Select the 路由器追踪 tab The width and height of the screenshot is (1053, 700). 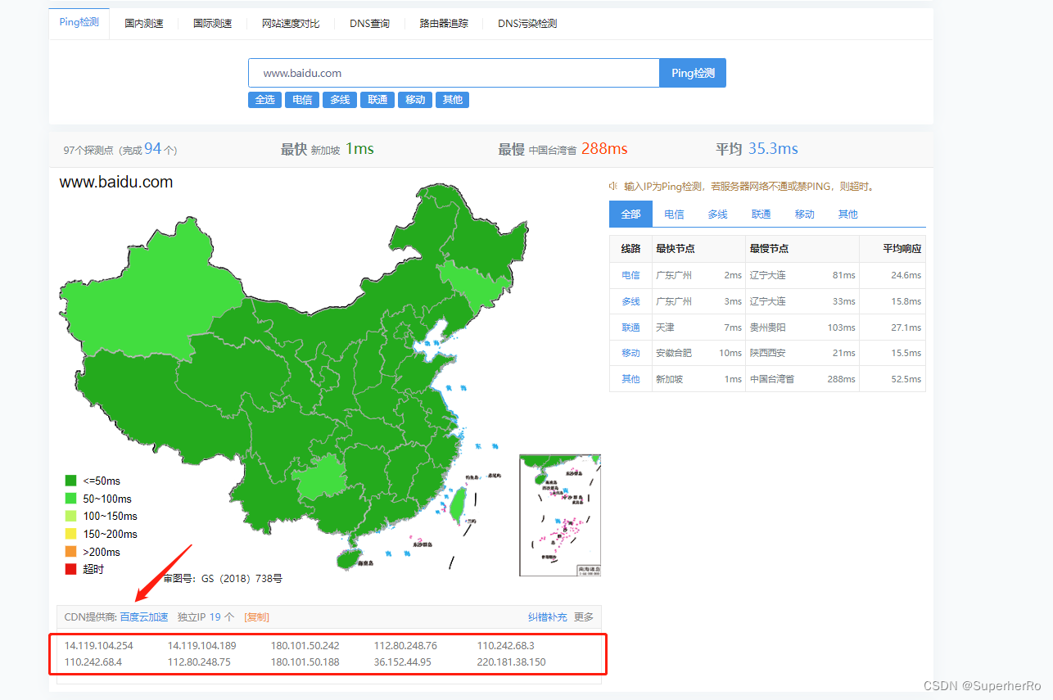click(443, 24)
